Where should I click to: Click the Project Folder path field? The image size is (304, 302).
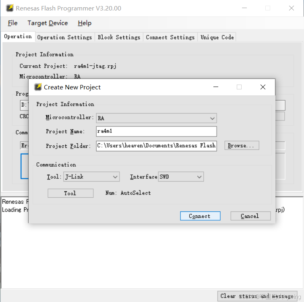(x=157, y=146)
